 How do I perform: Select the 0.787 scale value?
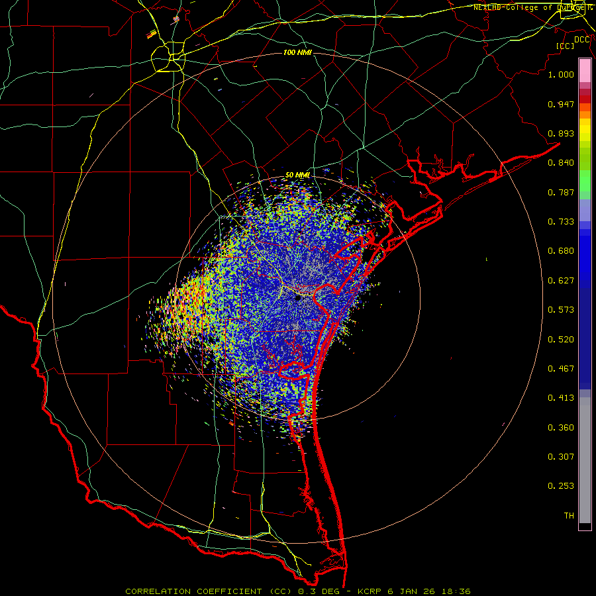click(x=561, y=192)
